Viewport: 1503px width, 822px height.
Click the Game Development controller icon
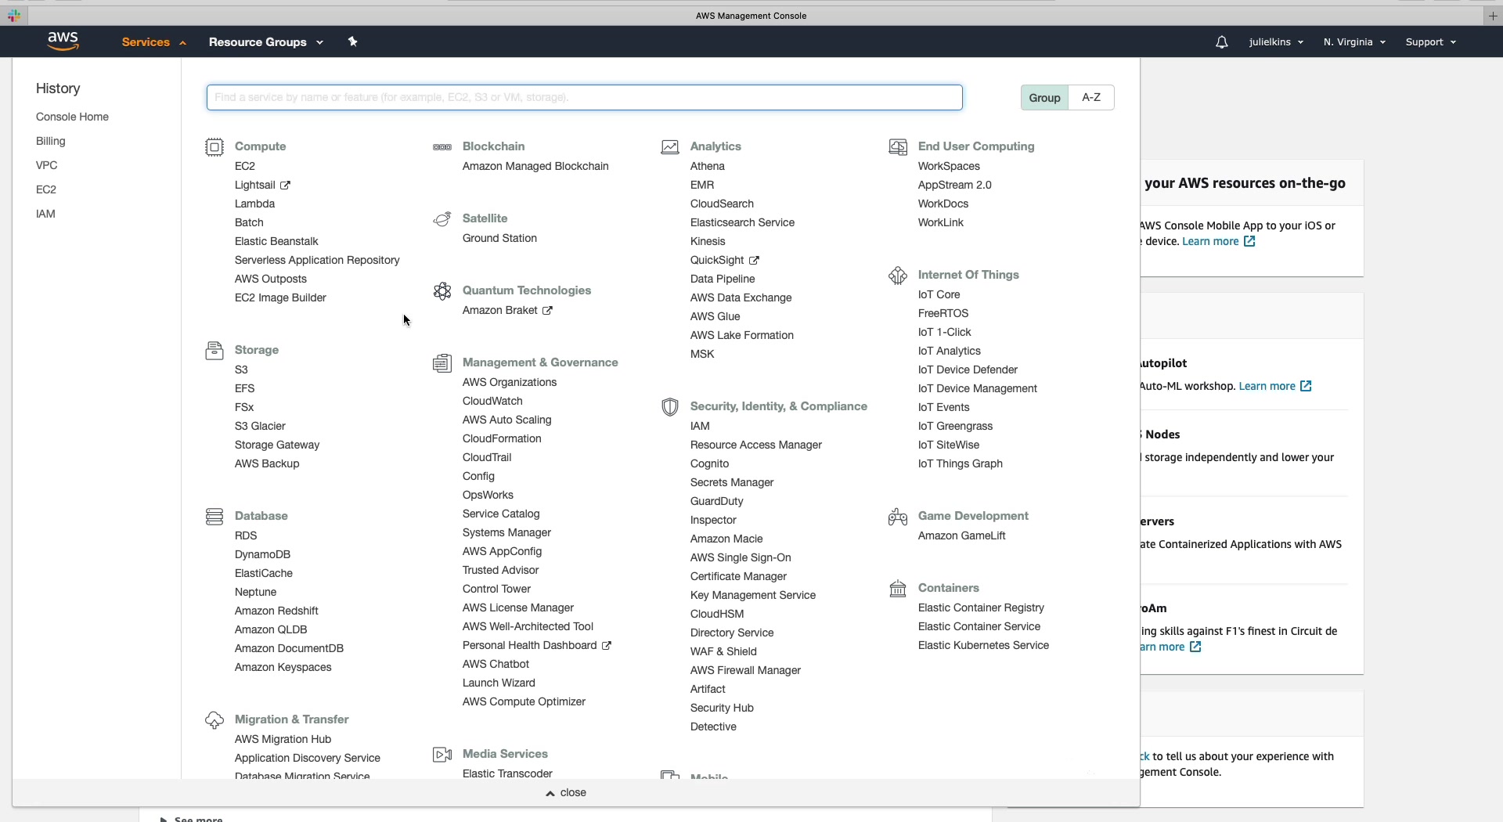pos(898,517)
